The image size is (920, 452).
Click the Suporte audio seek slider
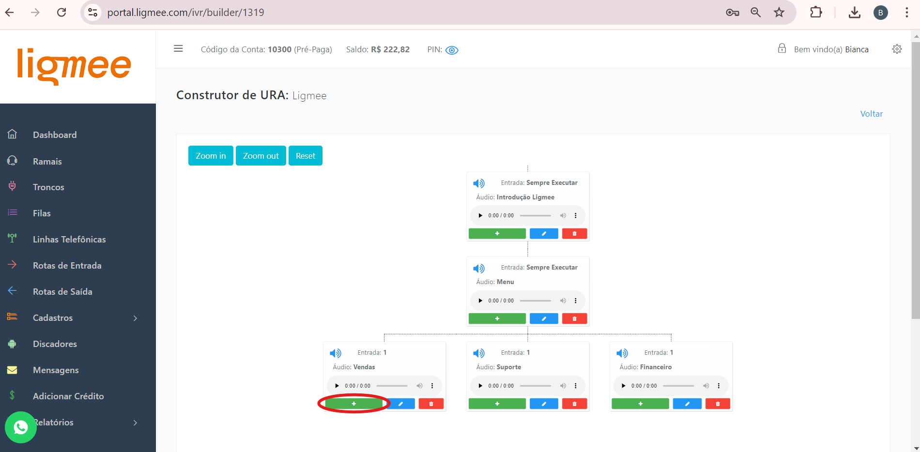click(x=535, y=386)
